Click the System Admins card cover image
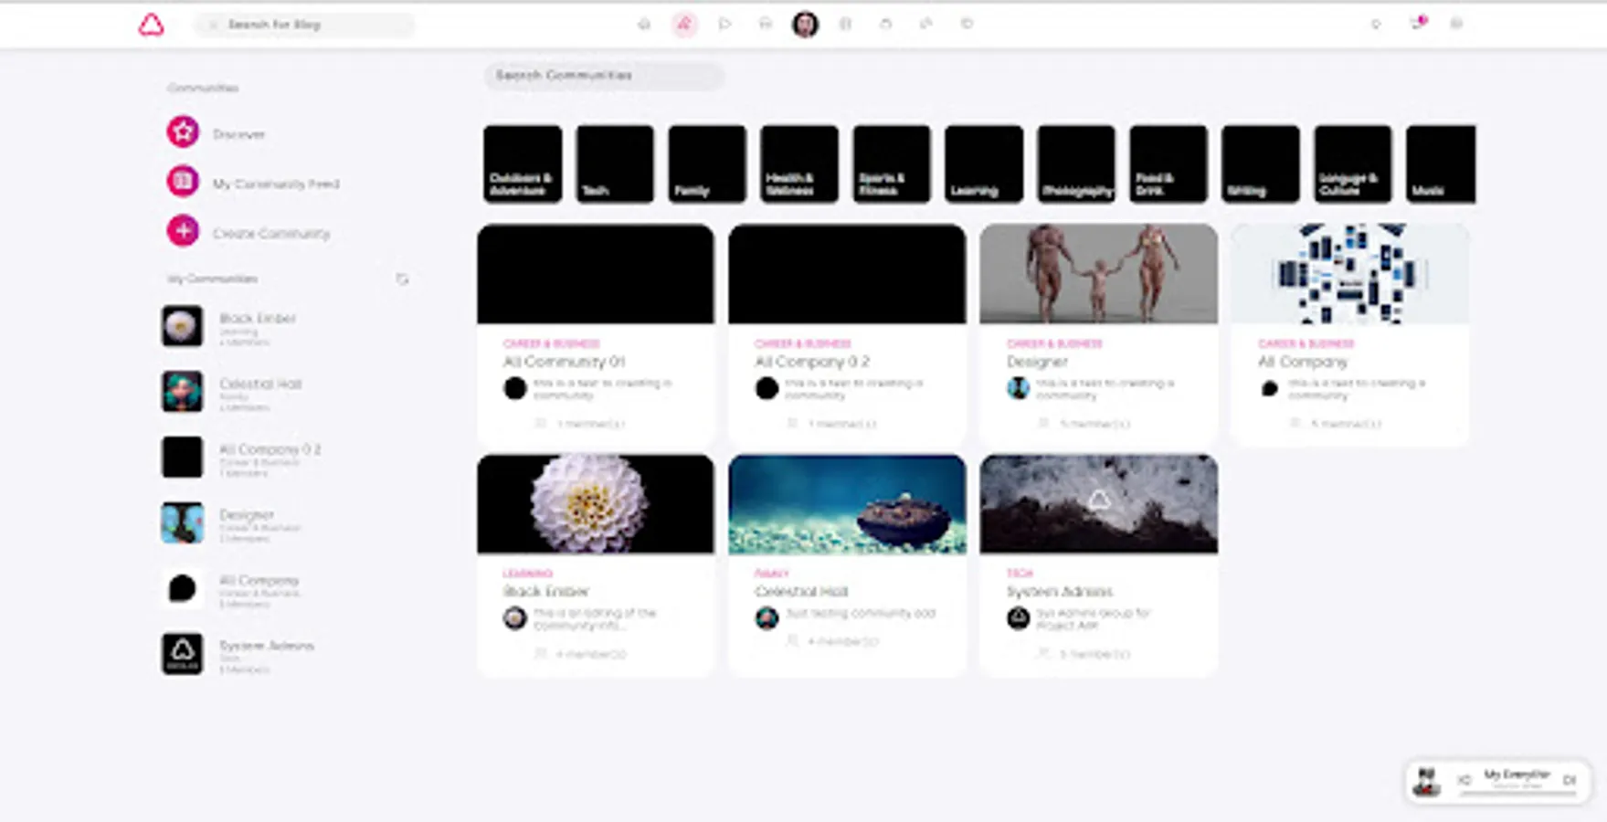 tap(1099, 504)
